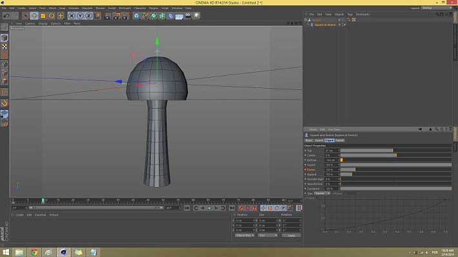Open the Type dropdown in Object Properties

click(322, 193)
